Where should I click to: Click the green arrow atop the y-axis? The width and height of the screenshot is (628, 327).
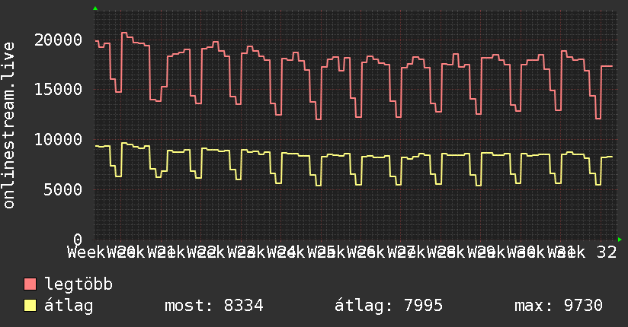95,8
